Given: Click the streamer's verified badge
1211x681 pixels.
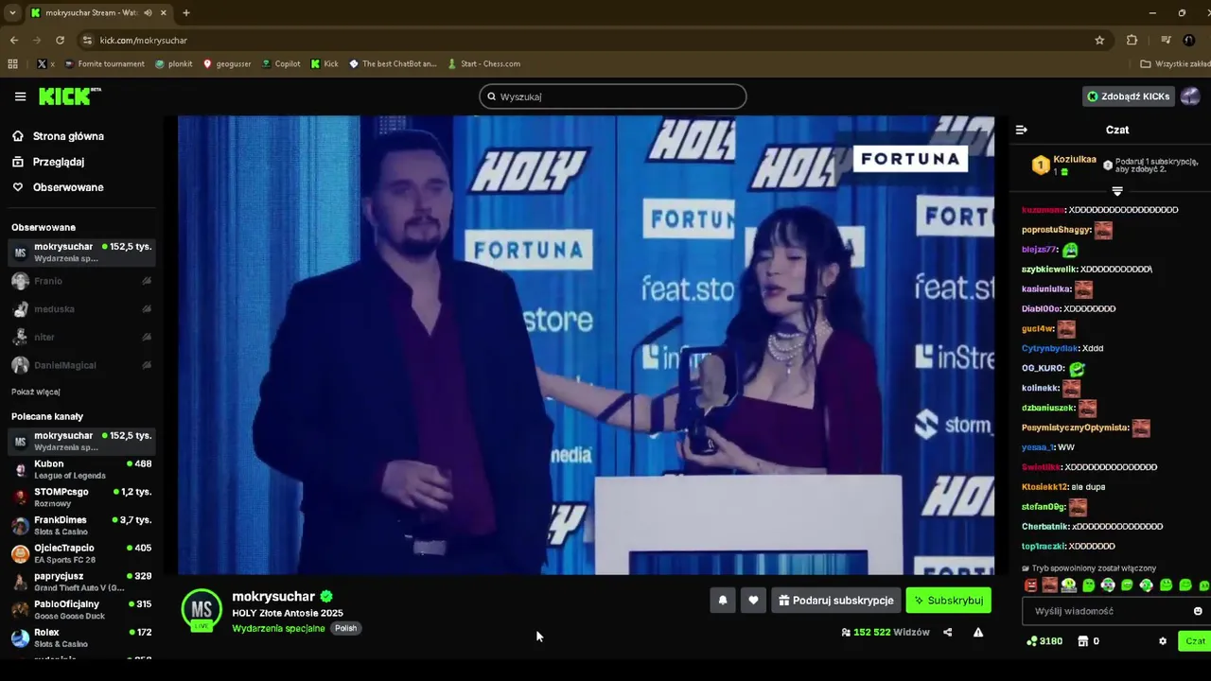Looking at the screenshot, I should pyautogui.click(x=326, y=597).
